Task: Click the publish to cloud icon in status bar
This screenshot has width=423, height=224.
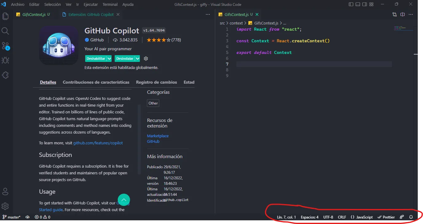Action: [27, 217]
